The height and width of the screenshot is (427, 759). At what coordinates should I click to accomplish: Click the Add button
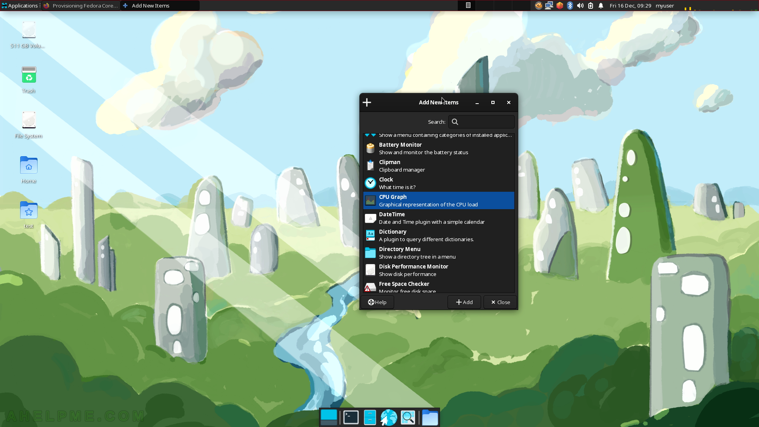point(464,302)
